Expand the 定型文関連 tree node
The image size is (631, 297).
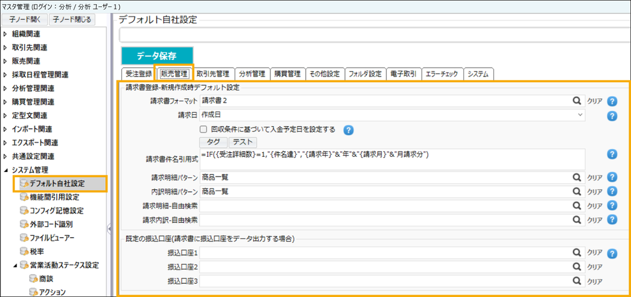point(5,115)
